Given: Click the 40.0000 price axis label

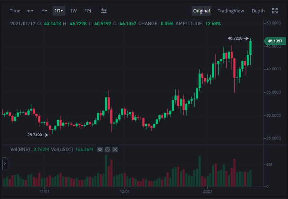Looking at the screenshot, I should [274, 69].
